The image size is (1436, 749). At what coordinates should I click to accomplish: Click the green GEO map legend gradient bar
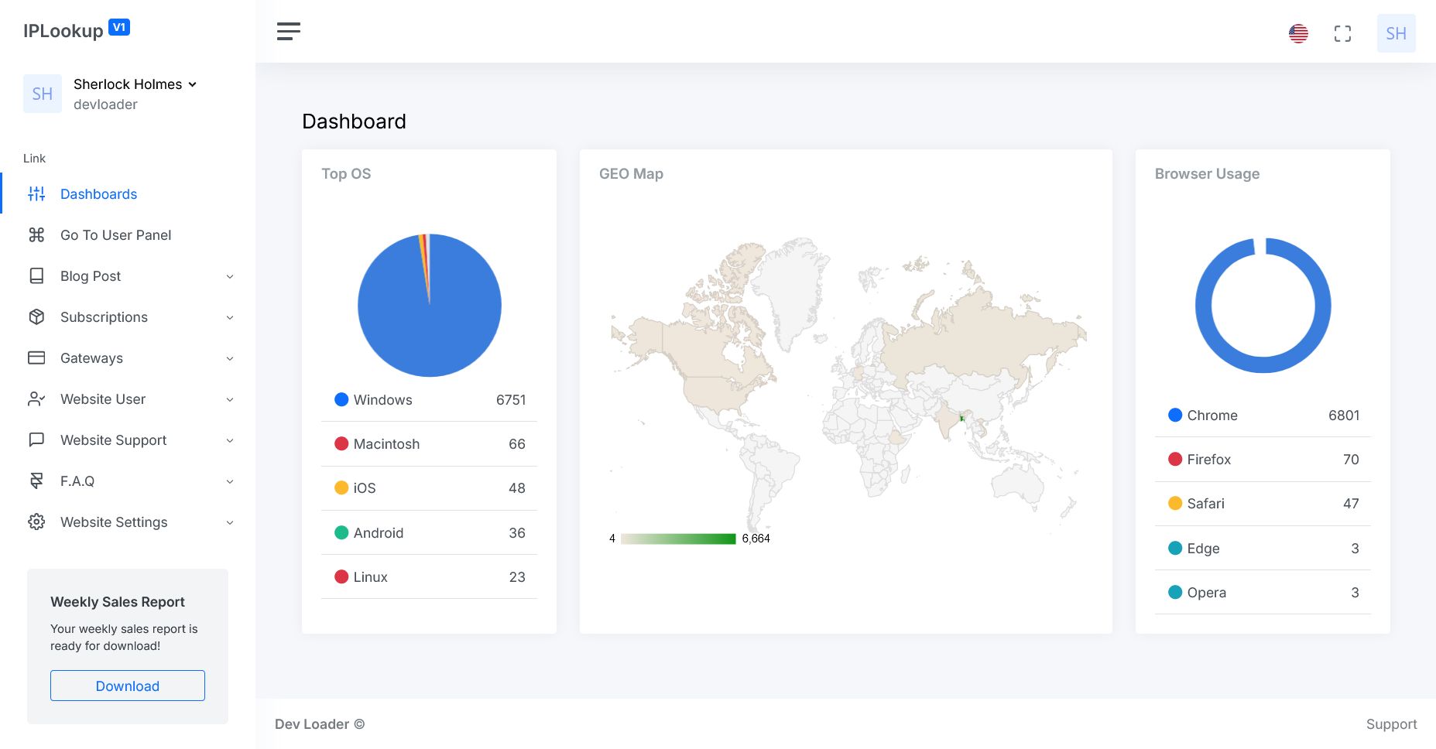pyautogui.click(x=678, y=539)
